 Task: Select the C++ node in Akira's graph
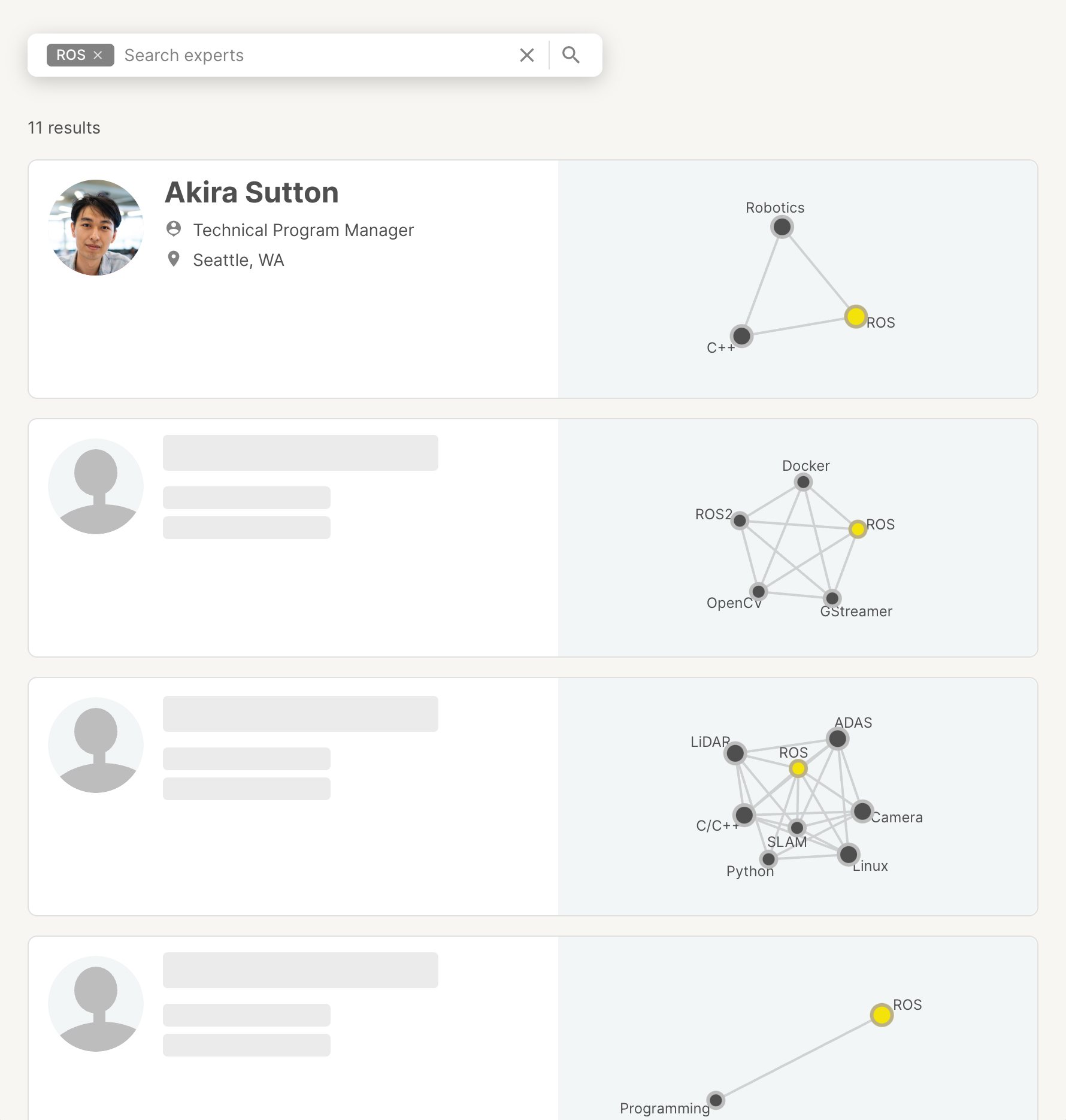[741, 336]
